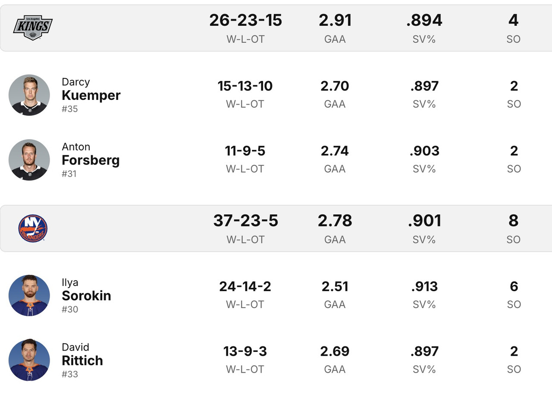Screen dimensions: 552x395
Task: Click the Islanders 37-23-5 team record
Action: 245,221
